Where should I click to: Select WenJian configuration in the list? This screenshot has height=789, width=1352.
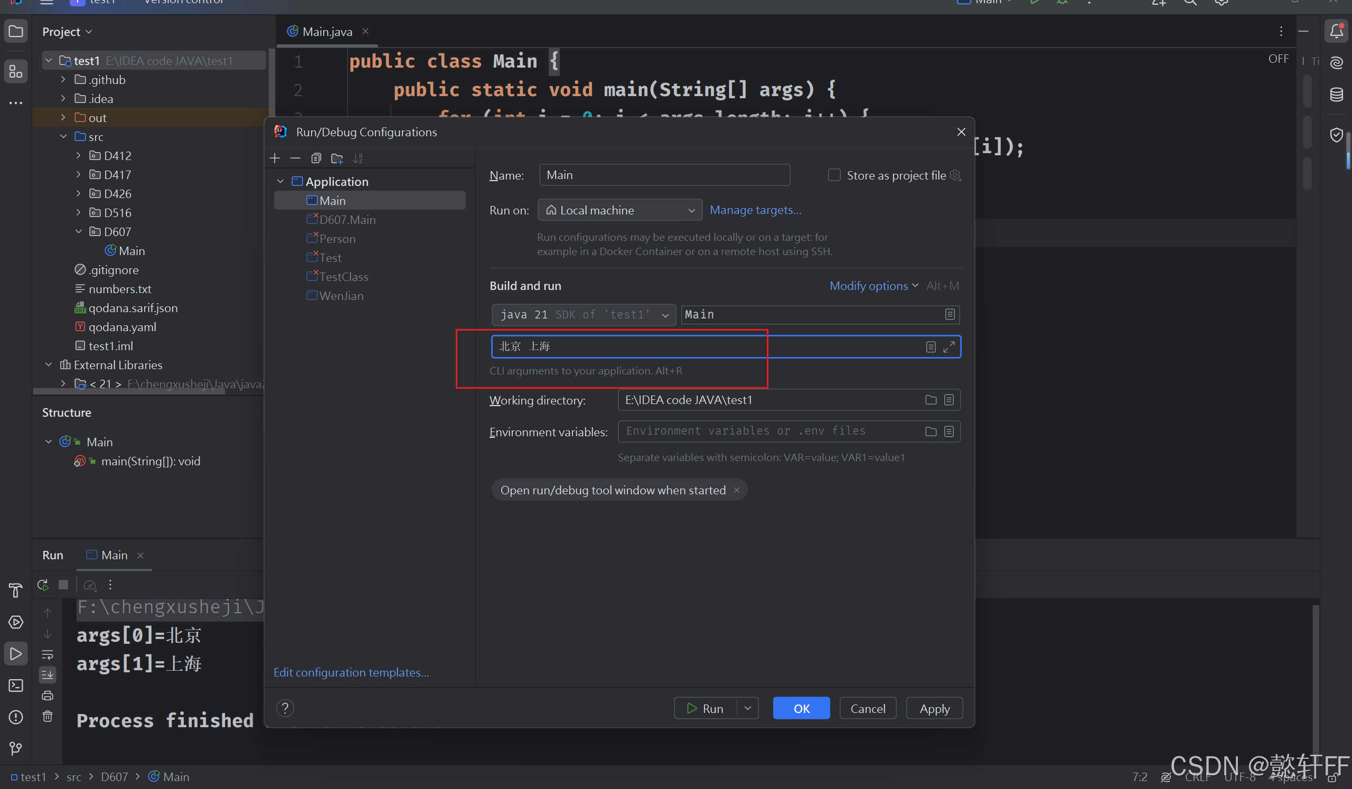341,296
